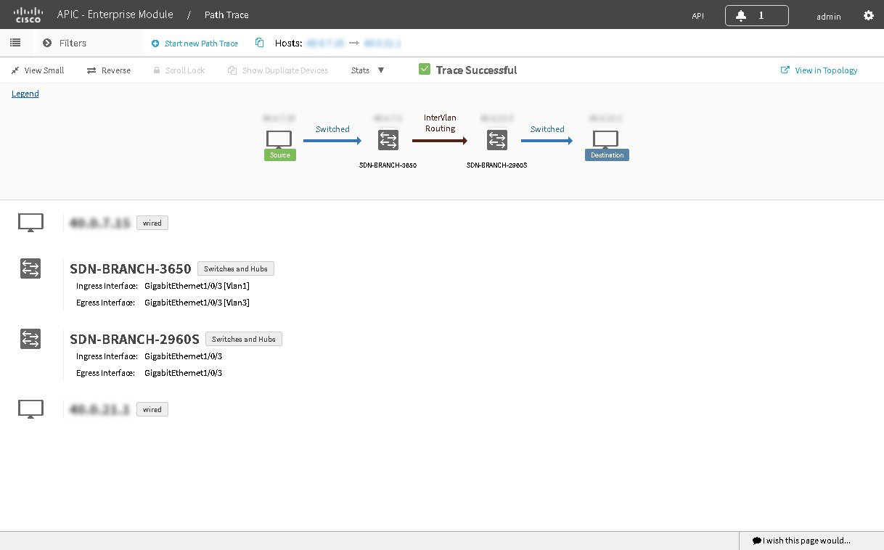The height and width of the screenshot is (550, 884).
Task: Click Start new Path Trace
Action: [195, 43]
